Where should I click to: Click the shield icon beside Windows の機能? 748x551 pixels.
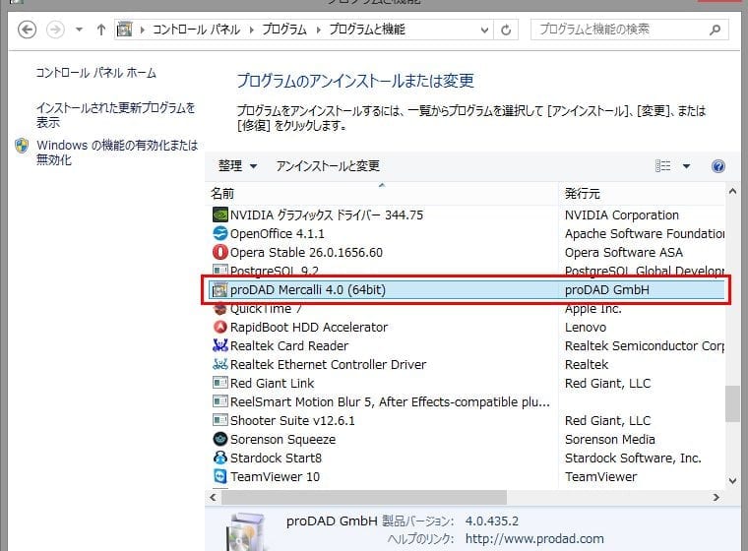click(22, 146)
